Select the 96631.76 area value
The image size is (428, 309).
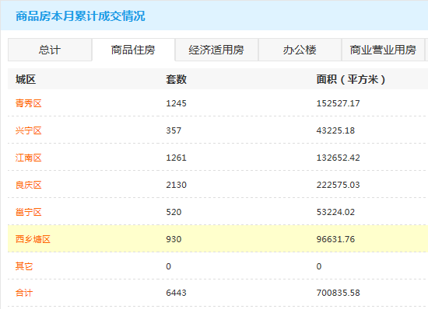pos(335,239)
